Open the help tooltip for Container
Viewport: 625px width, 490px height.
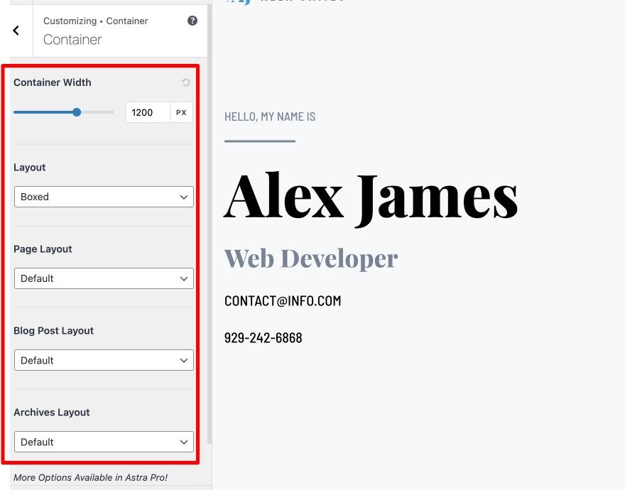(x=192, y=21)
